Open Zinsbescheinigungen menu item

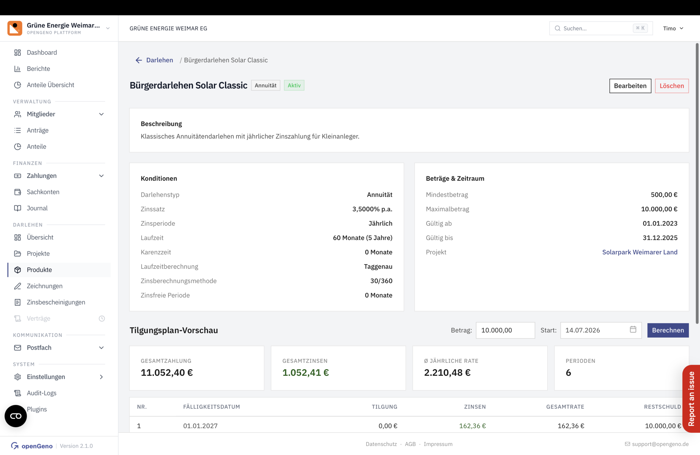[56, 302]
